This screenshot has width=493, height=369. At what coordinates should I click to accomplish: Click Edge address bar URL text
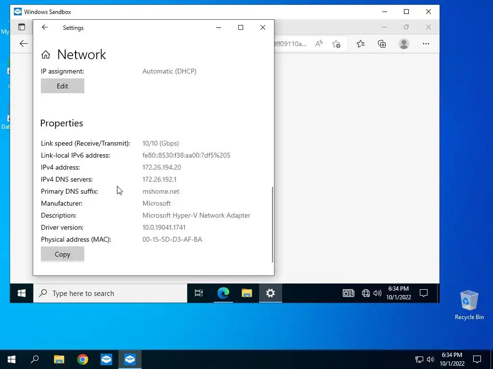click(x=290, y=44)
